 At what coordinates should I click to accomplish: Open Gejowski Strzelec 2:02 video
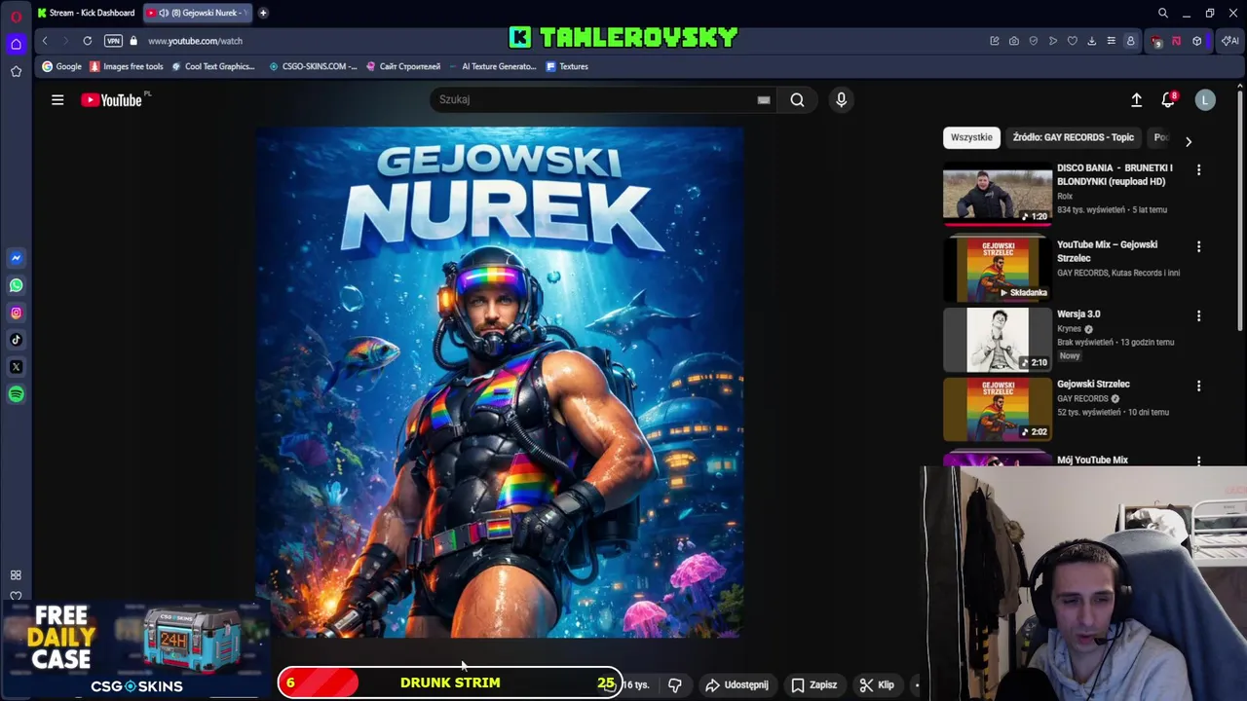(998, 410)
